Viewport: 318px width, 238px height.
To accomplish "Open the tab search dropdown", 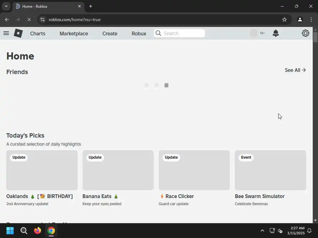I will pos(6,6).
